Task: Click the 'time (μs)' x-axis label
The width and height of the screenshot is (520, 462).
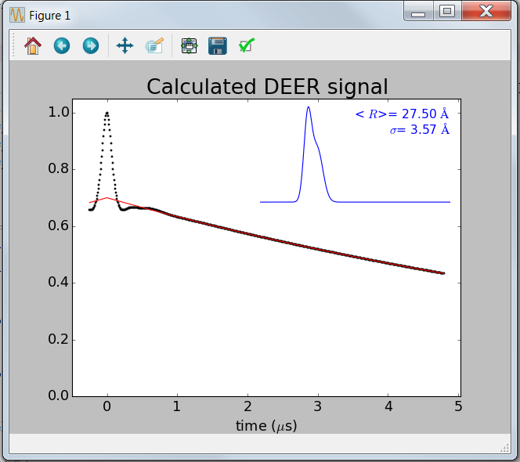Action: click(x=266, y=426)
